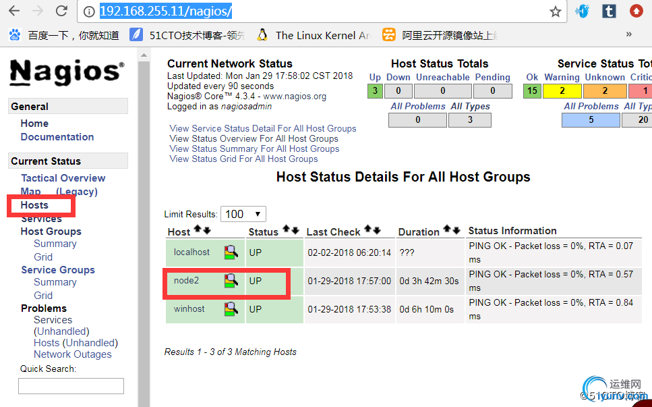Open Summary under Service Groups
This screenshot has height=407, width=652.
55,282
